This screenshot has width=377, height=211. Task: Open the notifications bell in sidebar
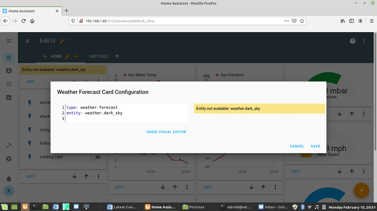[9, 179]
